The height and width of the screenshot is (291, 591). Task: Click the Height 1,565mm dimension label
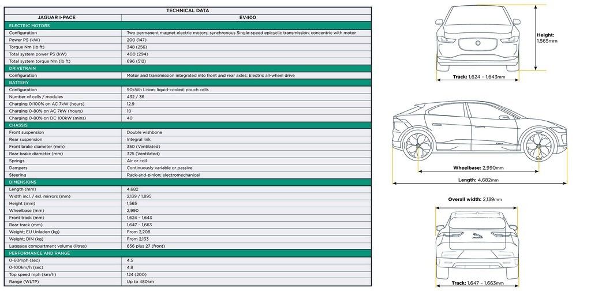pos(547,38)
